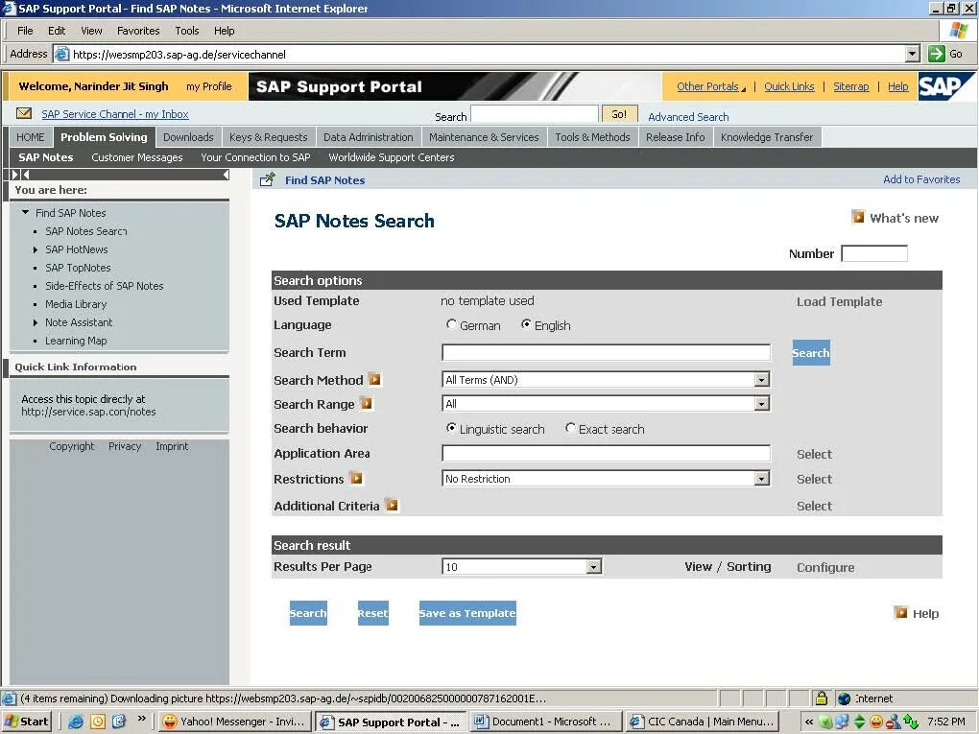Click the Search Range info icon
Viewport: 979px width, 734px height.
coord(367,403)
